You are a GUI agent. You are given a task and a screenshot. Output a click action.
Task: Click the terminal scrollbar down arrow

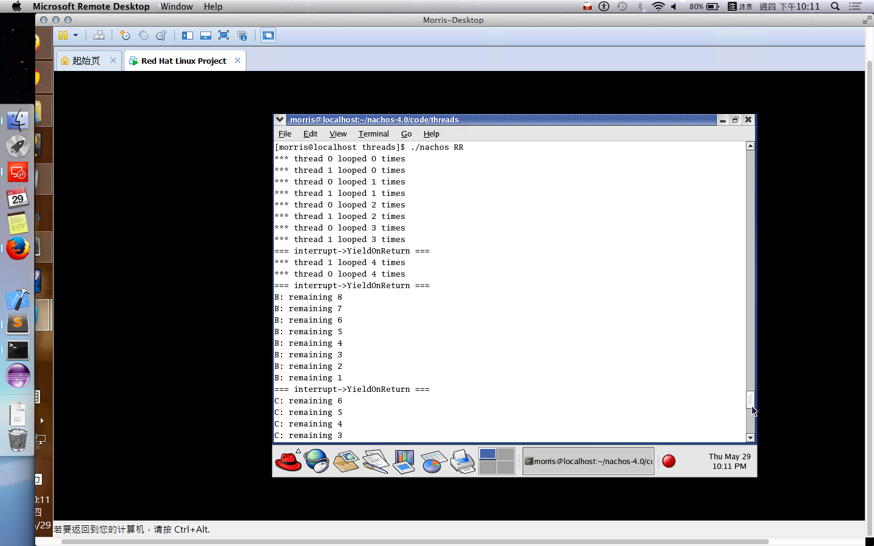(750, 437)
